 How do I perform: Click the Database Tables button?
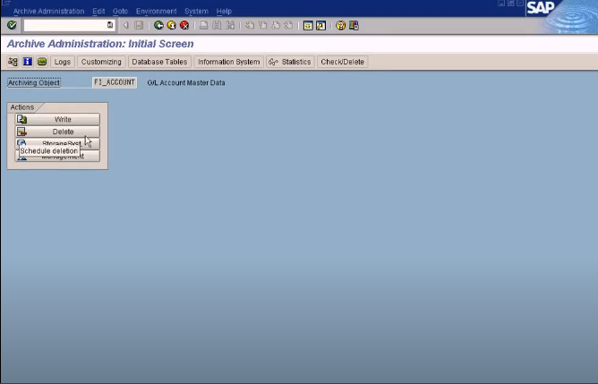click(x=159, y=62)
